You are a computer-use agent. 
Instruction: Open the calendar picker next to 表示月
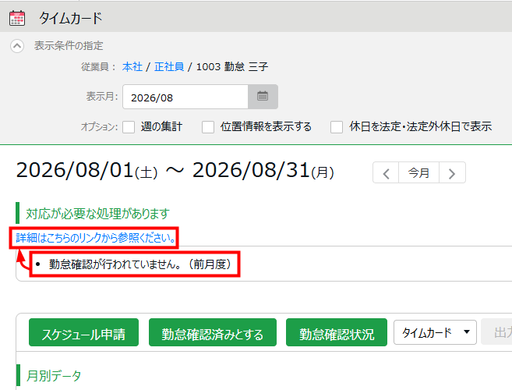(x=263, y=97)
